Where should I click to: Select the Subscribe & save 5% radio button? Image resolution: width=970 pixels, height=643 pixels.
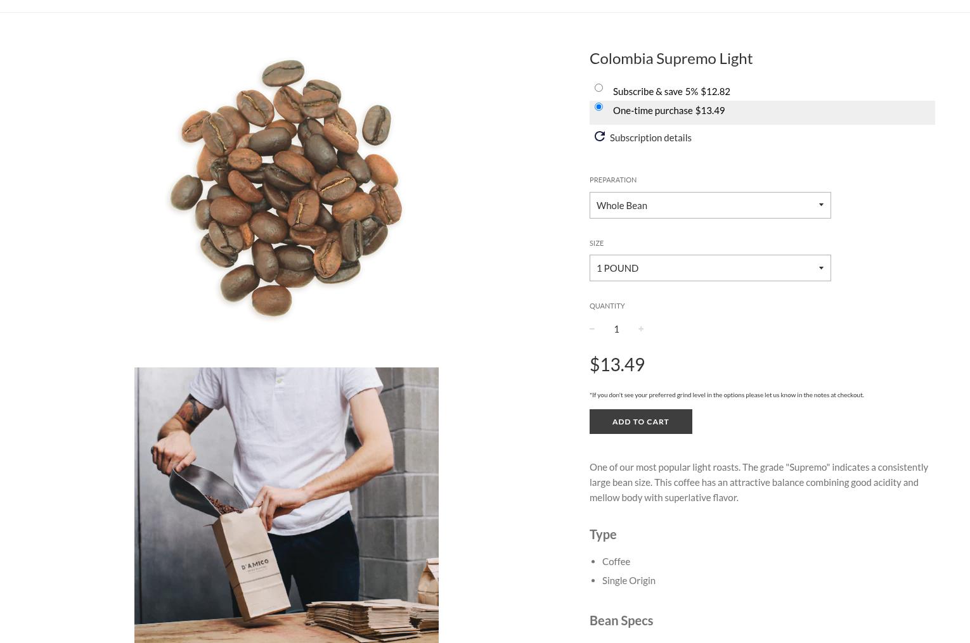[598, 87]
